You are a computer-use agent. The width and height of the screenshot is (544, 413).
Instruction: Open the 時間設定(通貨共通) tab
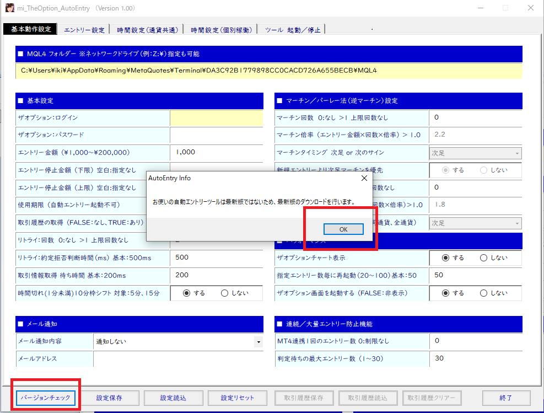pyautogui.click(x=147, y=30)
